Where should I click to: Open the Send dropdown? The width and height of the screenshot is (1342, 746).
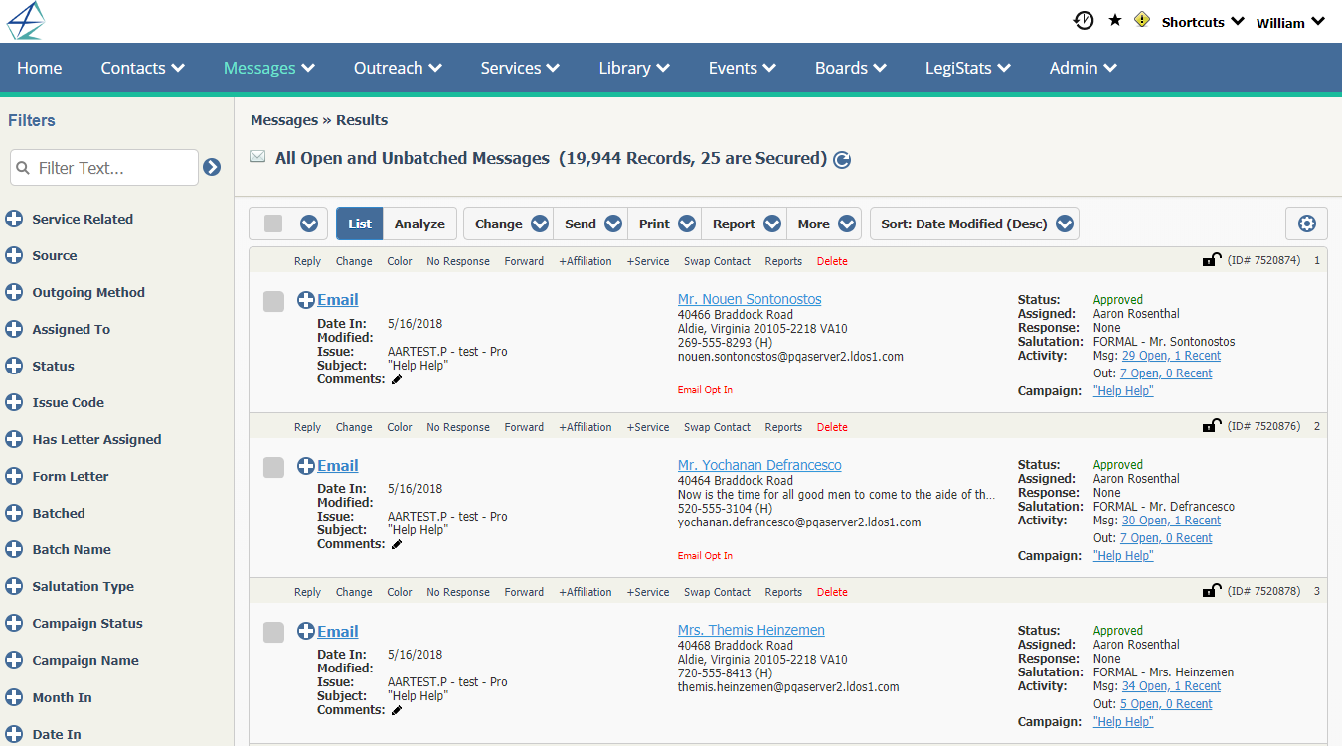(x=593, y=224)
